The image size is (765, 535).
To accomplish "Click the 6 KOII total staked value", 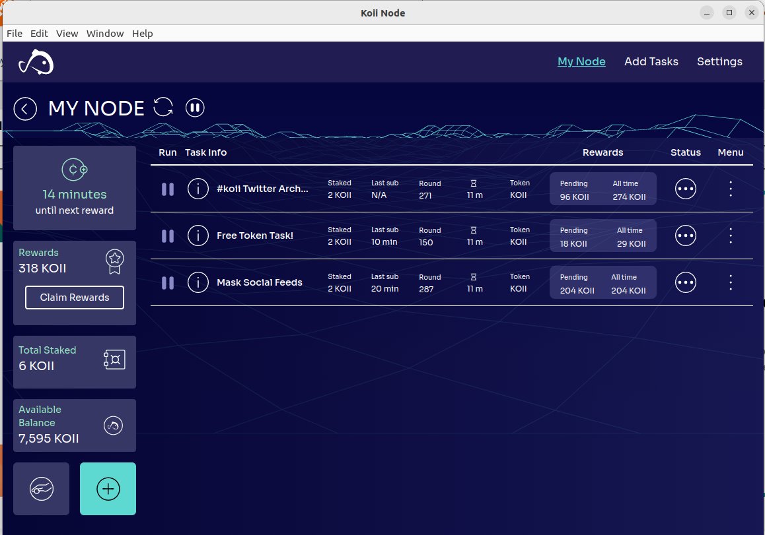I will click(36, 365).
